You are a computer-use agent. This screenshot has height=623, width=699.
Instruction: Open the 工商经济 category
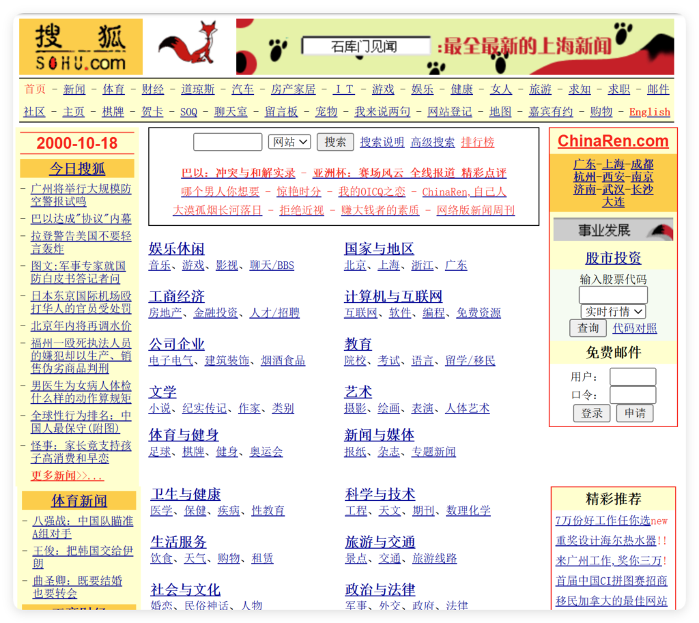tap(177, 296)
